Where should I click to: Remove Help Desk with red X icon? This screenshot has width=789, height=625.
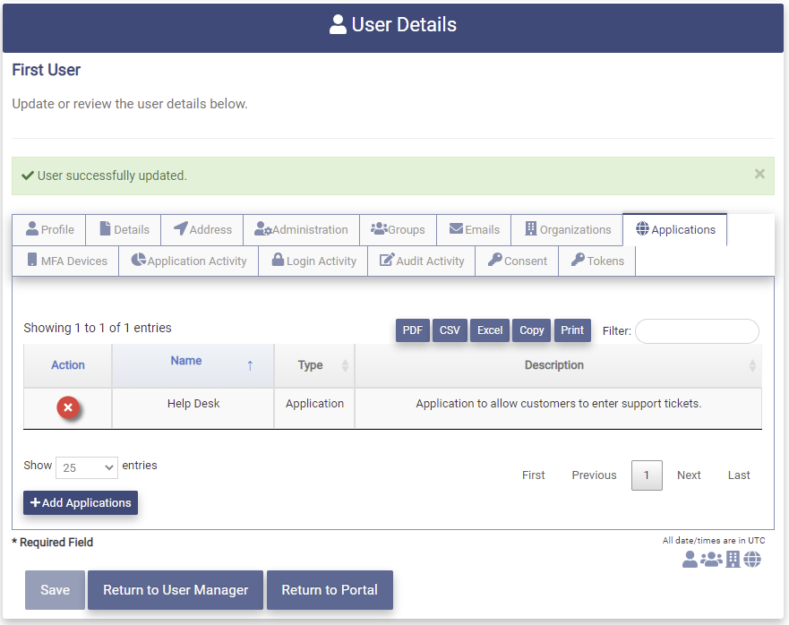68,407
